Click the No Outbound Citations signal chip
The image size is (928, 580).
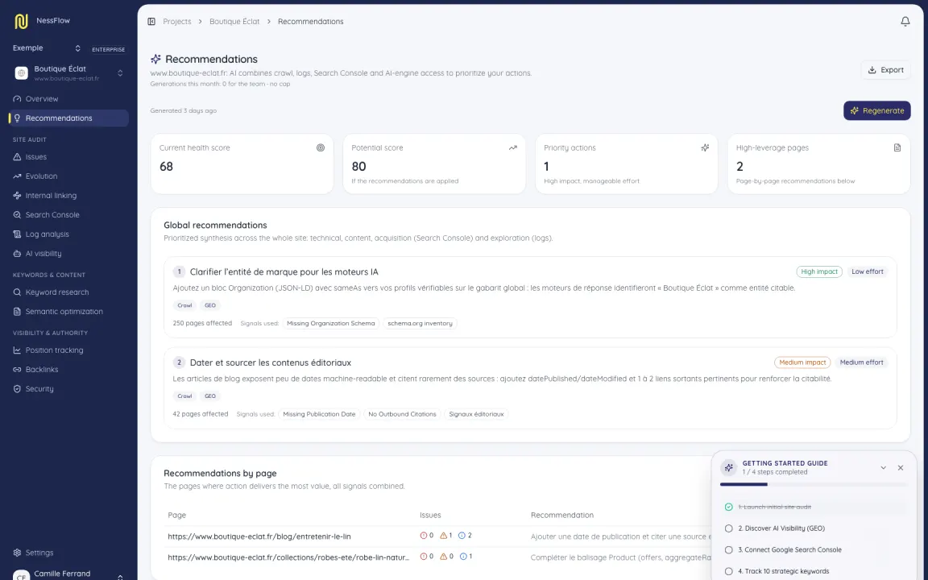[402, 414]
